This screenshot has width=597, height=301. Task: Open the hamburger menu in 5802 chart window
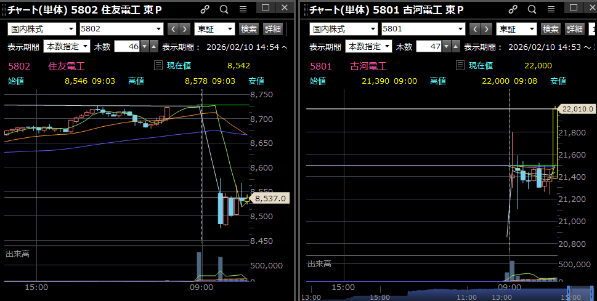tap(243, 9)
